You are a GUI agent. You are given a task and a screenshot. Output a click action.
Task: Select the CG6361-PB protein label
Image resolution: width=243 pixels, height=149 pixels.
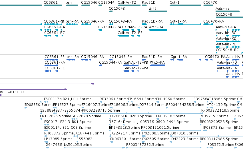[55, 57]
